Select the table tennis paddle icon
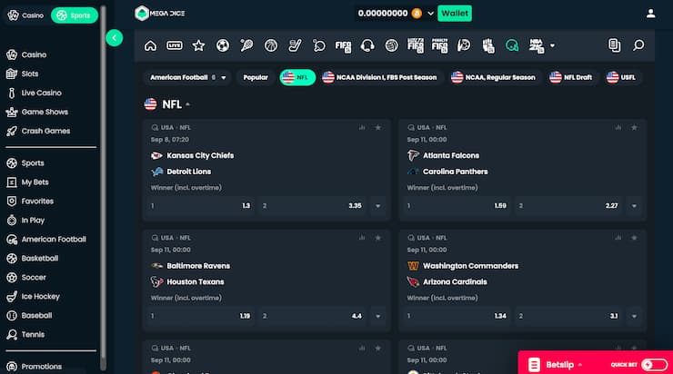The height and width of the screenshot is (374, 673). (x=318, y=45)
